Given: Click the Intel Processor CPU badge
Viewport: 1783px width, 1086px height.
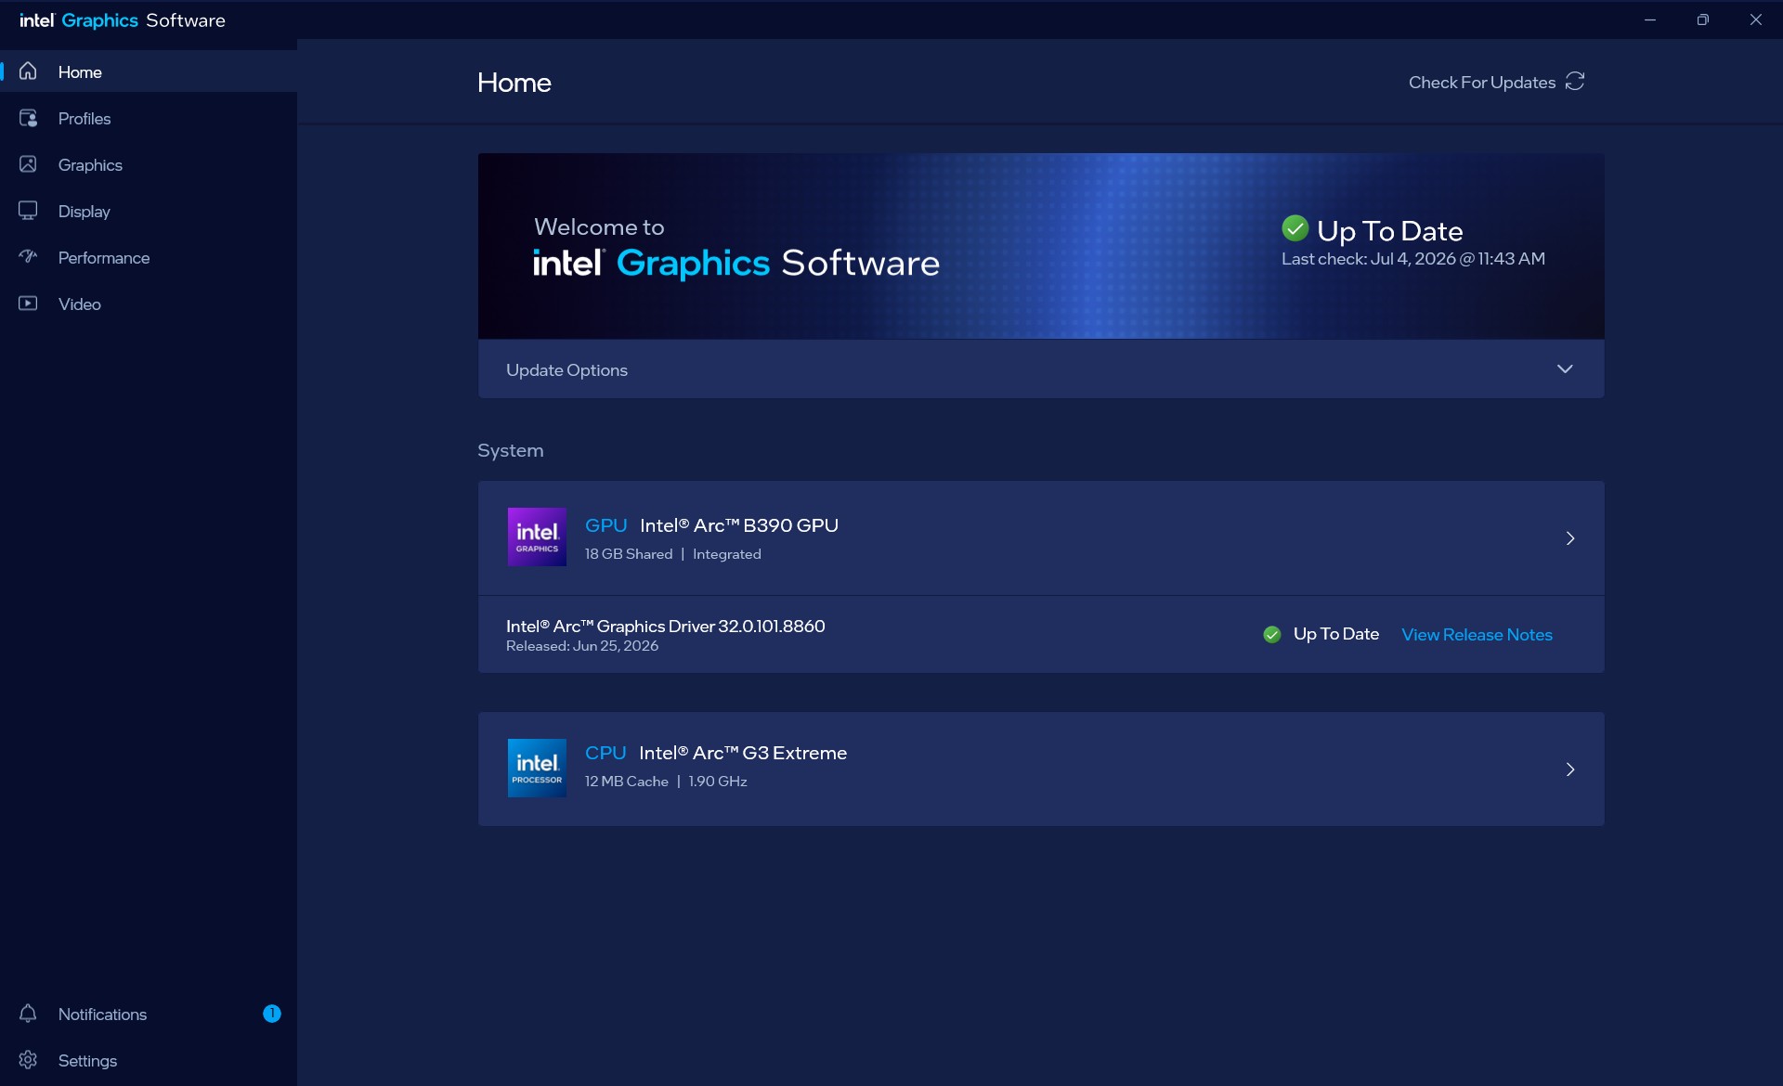Looking at the screenshot, I should point(537,768).
